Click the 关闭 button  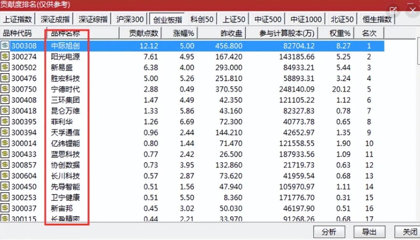pos(408,232)
